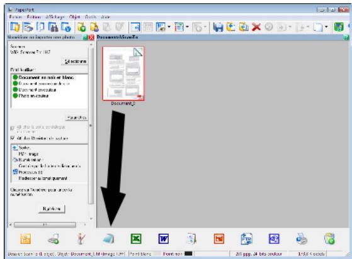Viewport: 352px width, 259px height.
Task: Click the page info toolbar icon
Action: (x=66, y=27)
